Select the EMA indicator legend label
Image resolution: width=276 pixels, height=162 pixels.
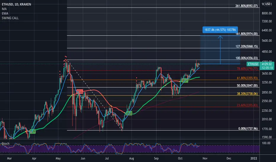pyautogui.click(x=5, y=13)
